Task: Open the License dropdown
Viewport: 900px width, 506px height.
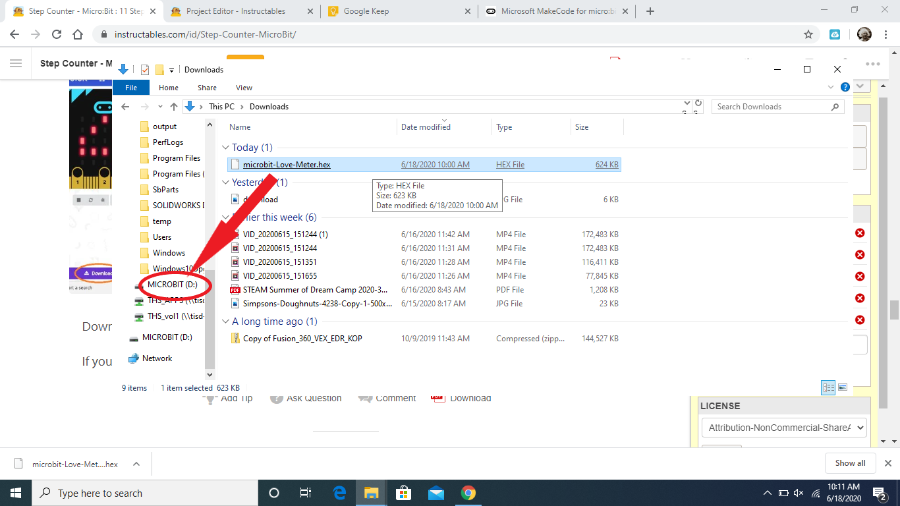Action: (784, 428)
